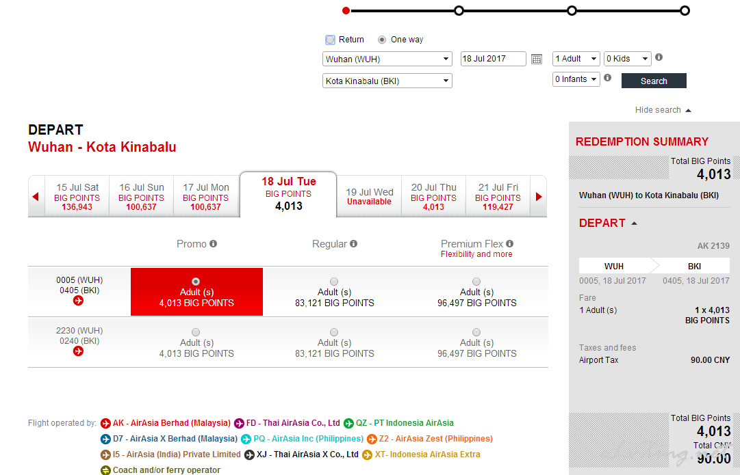
Task: Select Regular fare for the 2230 flight
Action: click(334, 332)
